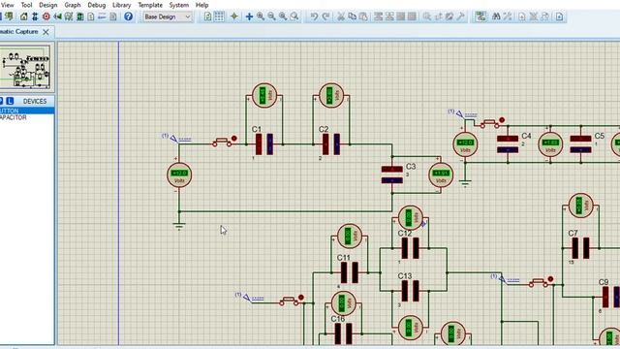
Task: Open the System menu
Action: (178, 5)
